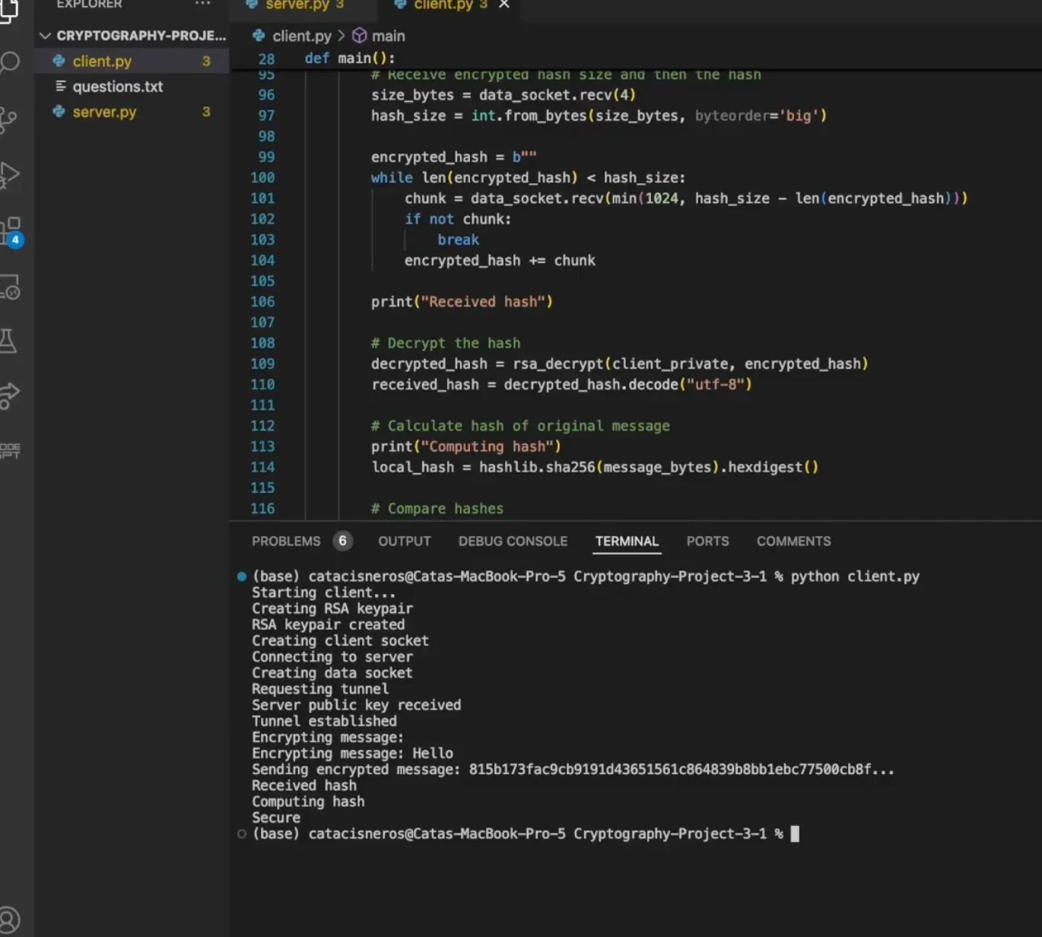Open Explorer more actions ellipsis
The width and height of the screenshot is (1042, 937).
pos(202,4)
